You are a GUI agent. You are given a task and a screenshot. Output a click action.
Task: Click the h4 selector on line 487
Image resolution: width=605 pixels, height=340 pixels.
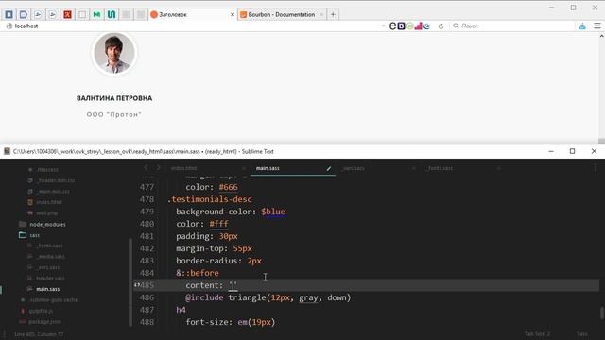point(181,310)
